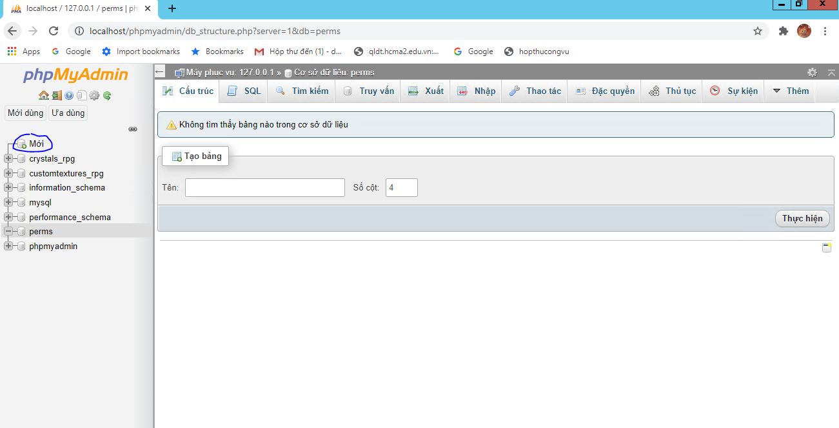839x428 pixels.
Task: Open the hopthucongvu bookmark
Action: pos(537,51)
